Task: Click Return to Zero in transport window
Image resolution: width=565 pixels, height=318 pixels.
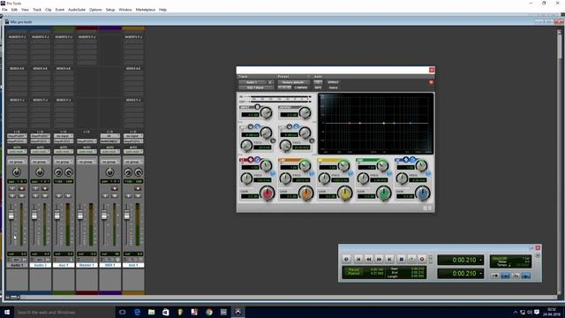Action: 358,259
